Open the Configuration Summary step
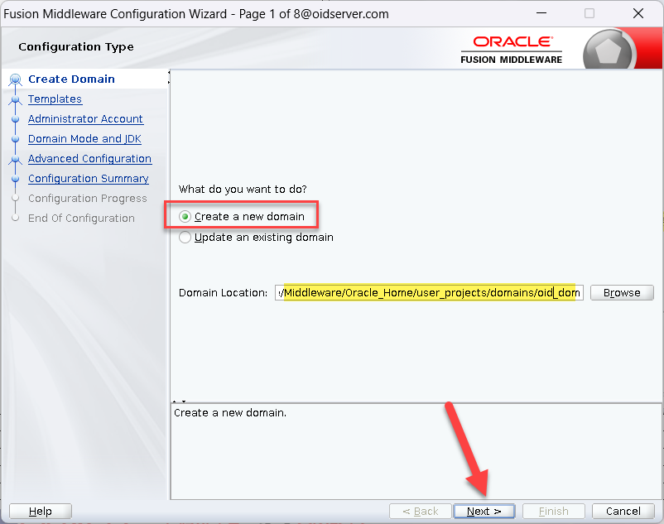This screenshot has height=524, width=664. click(88, 179)
